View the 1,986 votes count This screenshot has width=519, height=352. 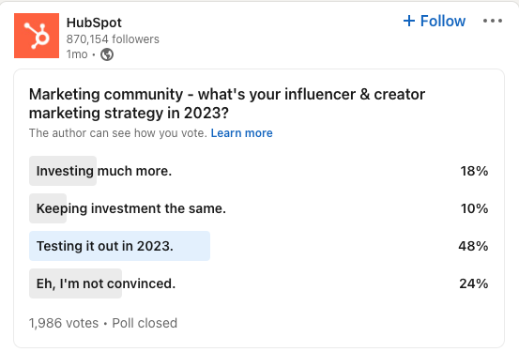pyautogui.click(x=64, y=323)
